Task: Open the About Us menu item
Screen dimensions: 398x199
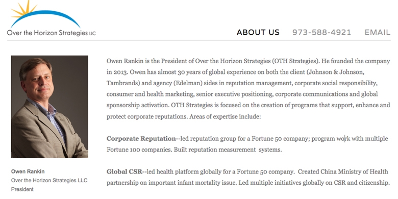Action: pos(258,33)
